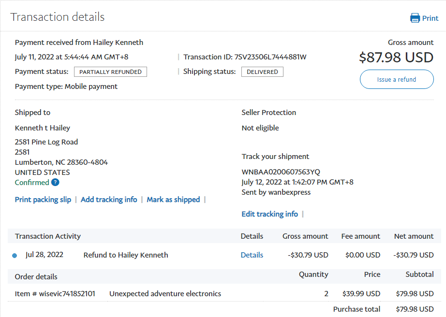Screen dimensions: 446x317
Task: Click the $87.98 USD gross amount
Action: [x=396, y=58]
